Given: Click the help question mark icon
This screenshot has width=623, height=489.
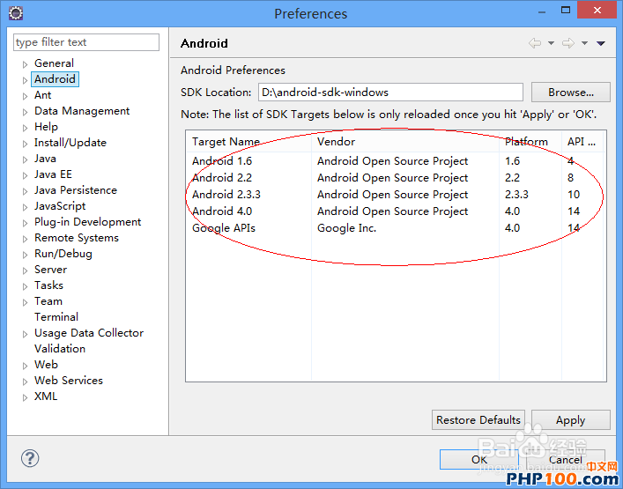Looking at the screenshot, I should pos(30,458).
